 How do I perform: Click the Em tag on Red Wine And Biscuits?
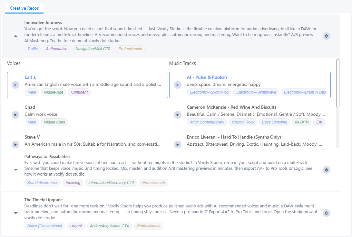tap(319, 122)
